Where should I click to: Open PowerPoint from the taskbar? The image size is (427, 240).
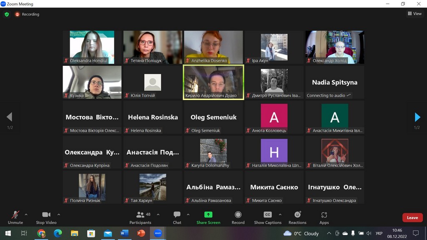[x=141, y=233]
